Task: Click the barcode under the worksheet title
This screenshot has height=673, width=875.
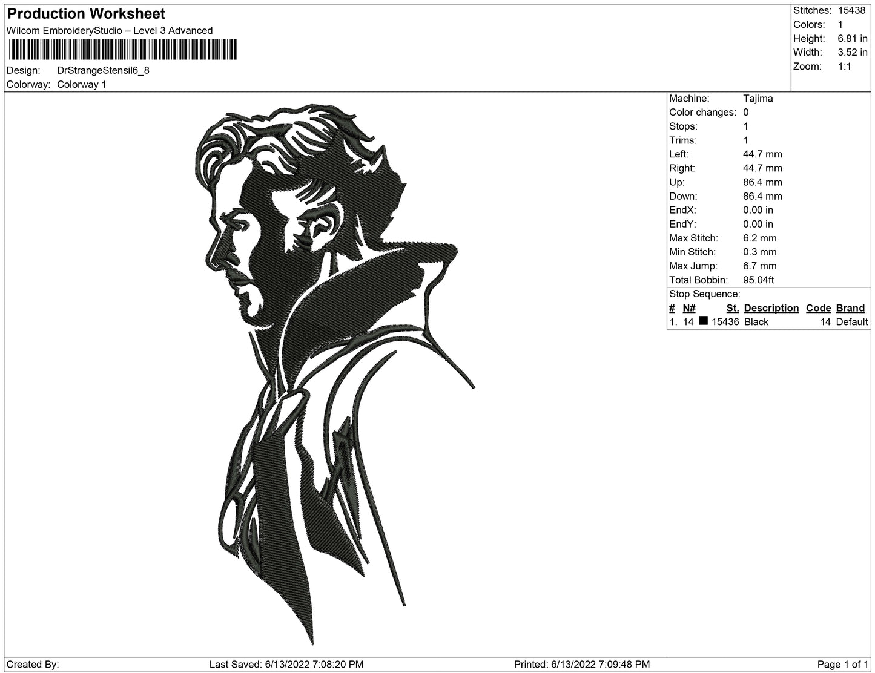Action: [x=122, y=50]
